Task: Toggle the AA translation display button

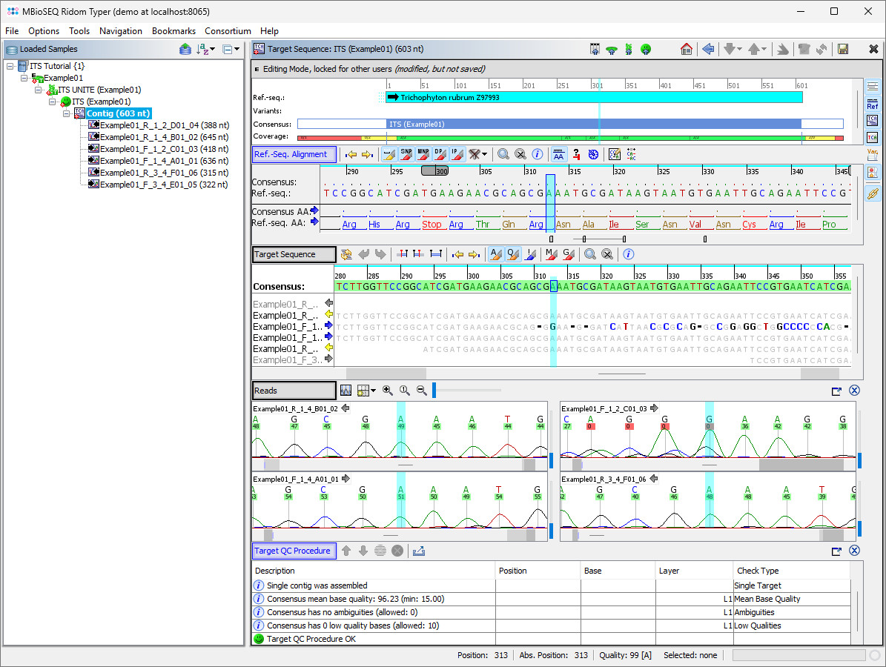Action: tap(558, 154)
